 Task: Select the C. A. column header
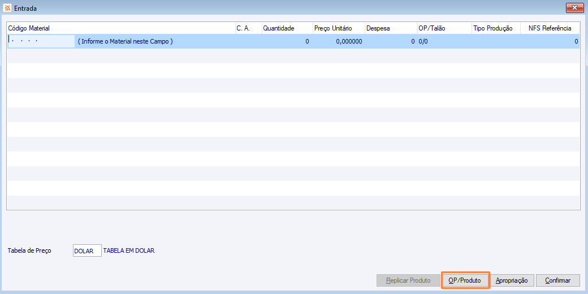248,28
